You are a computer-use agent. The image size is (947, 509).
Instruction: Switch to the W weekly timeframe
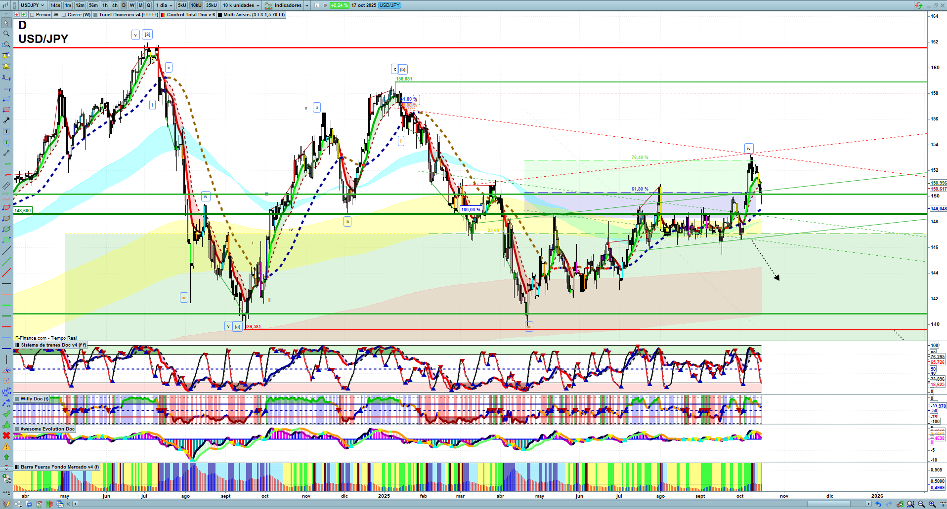(x=132, y=5)
